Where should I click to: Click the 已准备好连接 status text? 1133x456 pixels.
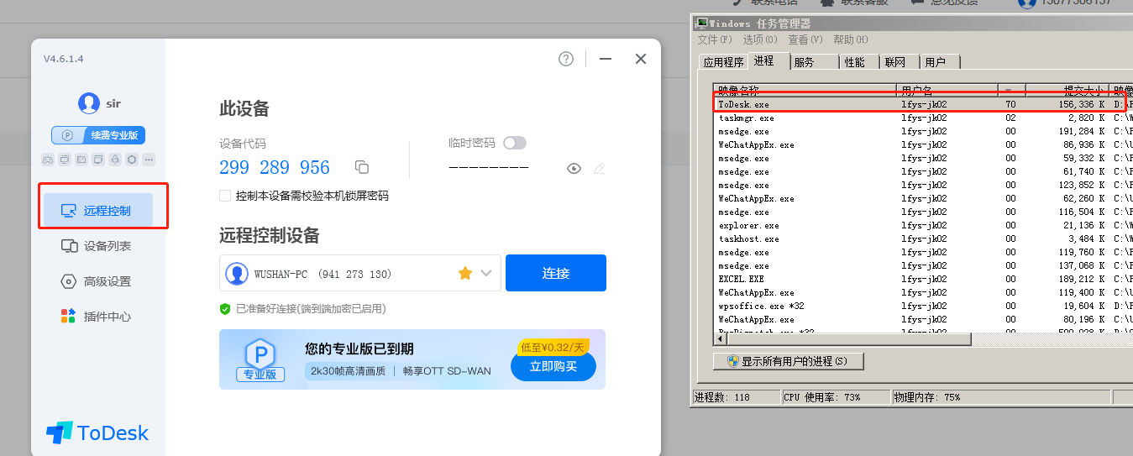(311, 309)
